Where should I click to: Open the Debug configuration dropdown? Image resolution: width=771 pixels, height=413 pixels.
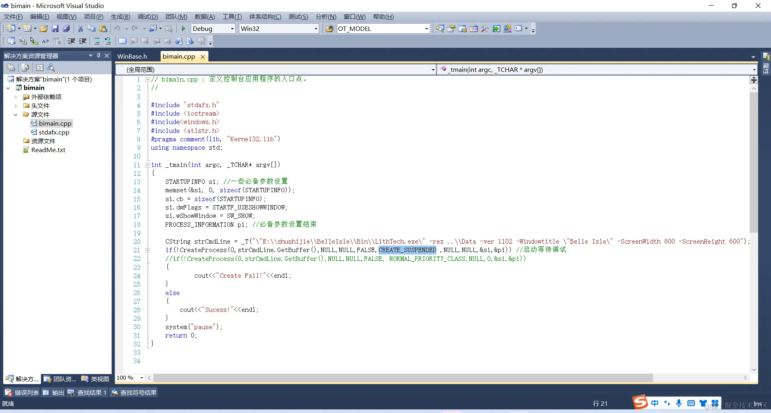click(232, 28)
